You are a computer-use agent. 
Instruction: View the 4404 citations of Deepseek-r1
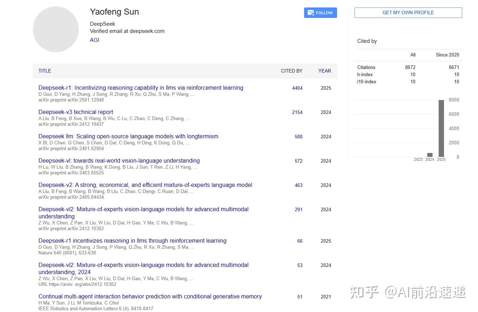tap(297, 88)
